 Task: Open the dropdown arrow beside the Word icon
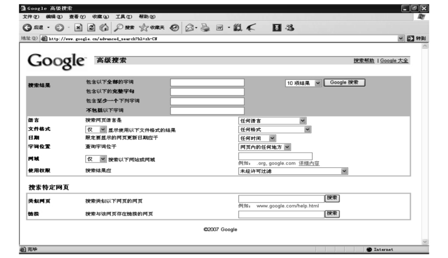click(229, 28)
